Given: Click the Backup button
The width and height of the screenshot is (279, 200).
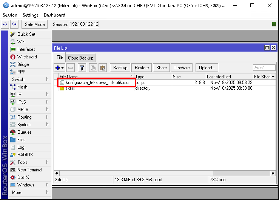Looking at the screenshot, I should point(120,68).
